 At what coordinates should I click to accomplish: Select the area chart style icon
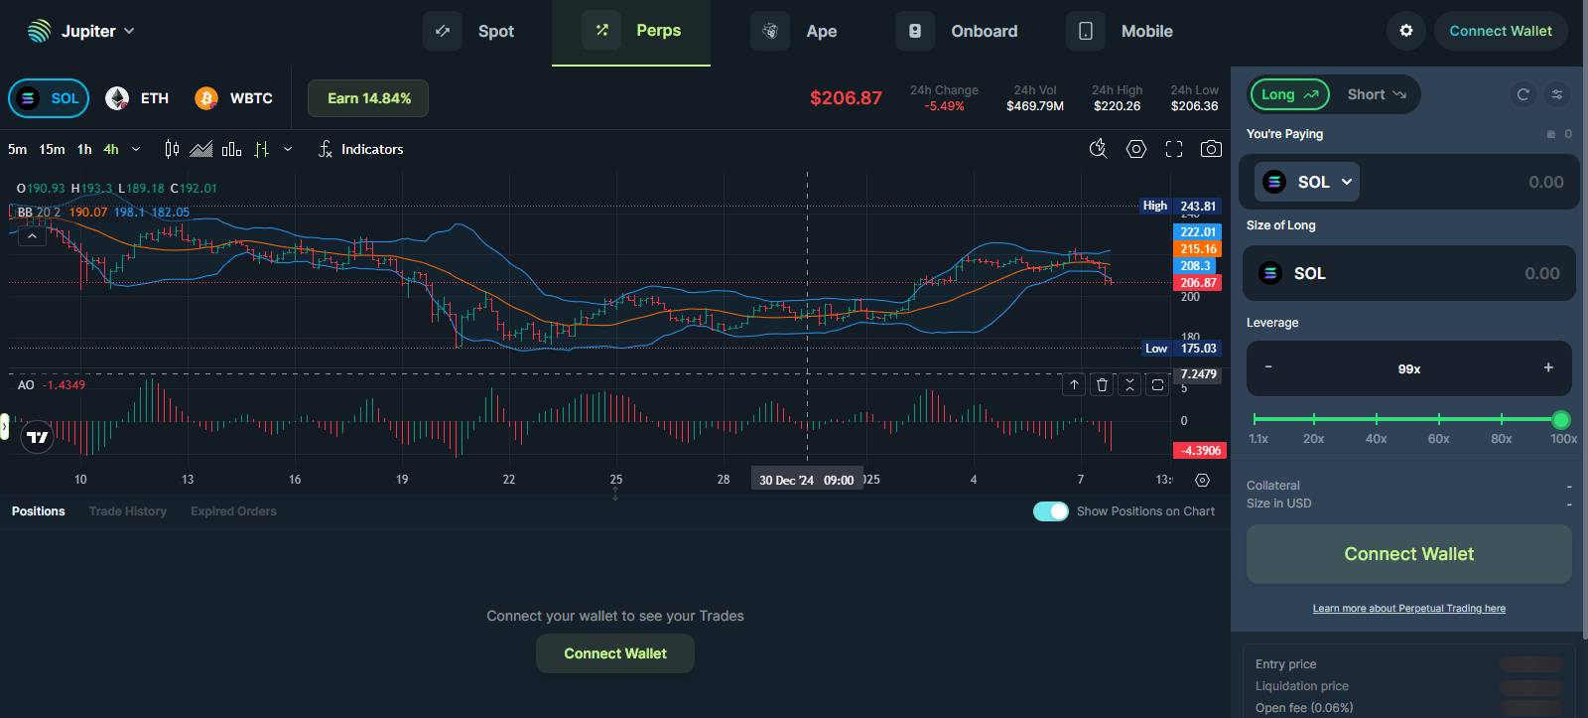click(201, 149)
